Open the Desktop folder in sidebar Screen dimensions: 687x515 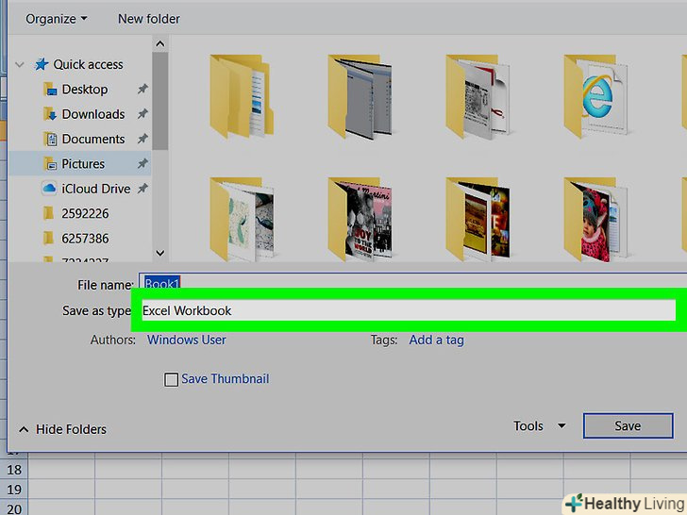pos(85,90)
